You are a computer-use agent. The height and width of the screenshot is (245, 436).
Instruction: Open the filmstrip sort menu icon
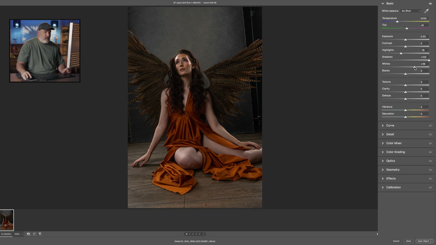pos(34,234)
